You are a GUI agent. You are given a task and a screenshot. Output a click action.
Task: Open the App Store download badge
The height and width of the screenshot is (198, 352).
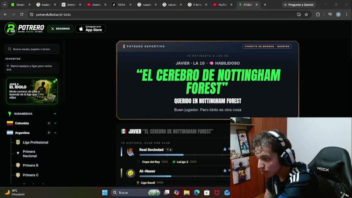90,29
